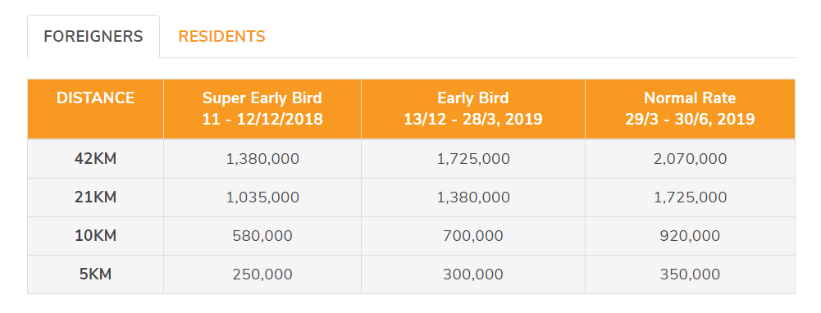
Task: Select the 21KM row label
Action: pos(95,197)
